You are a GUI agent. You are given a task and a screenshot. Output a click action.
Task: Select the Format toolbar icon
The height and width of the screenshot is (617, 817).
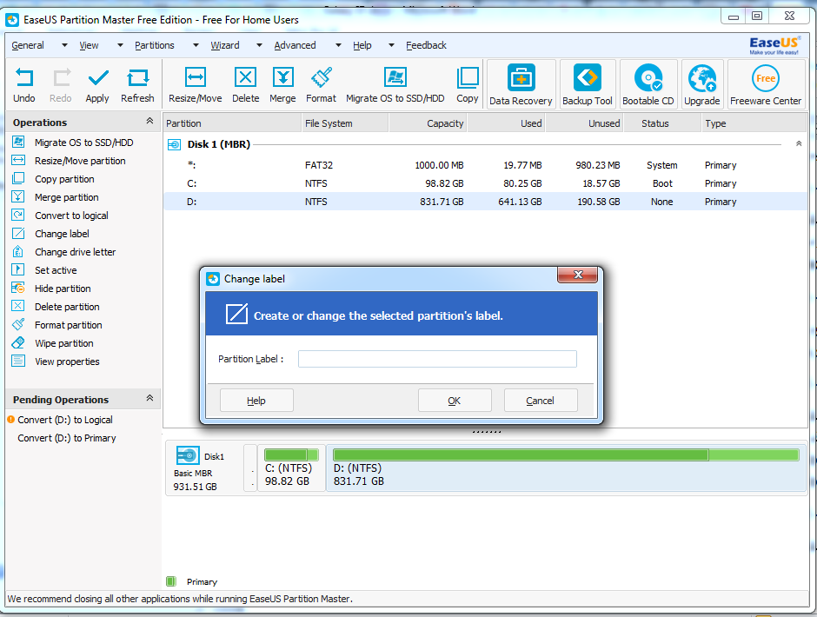coord(321,85)
